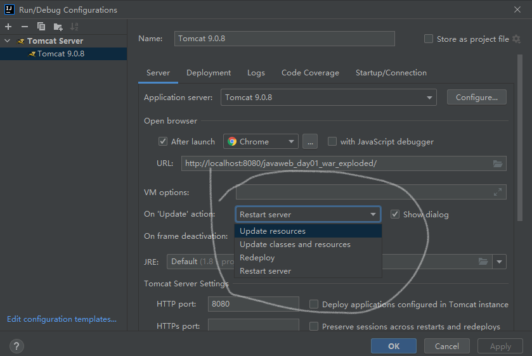Image resolution: width=532 pixels, height=356 pixels.
Task: Click the settings panel vertical scrollbar
Action: pos(520,137)
